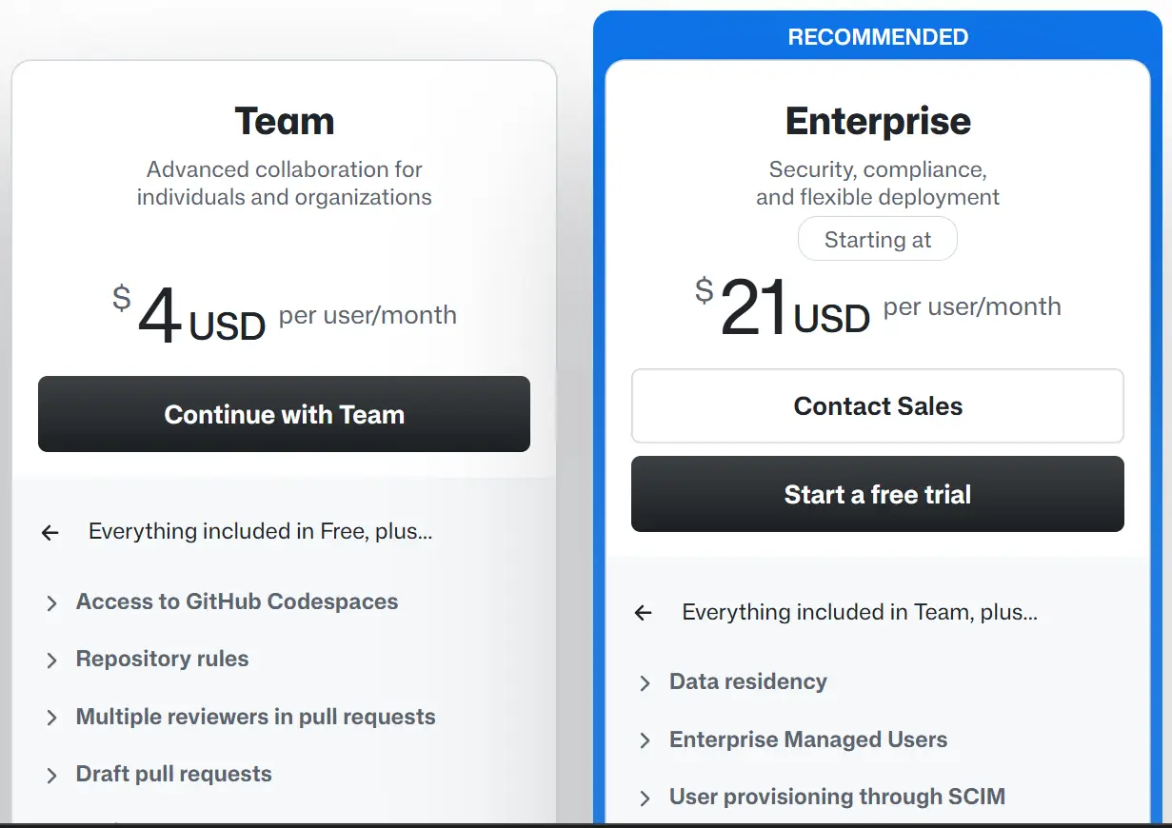
Task: Expand chevron for Access to GitHub Codespaces
Action: (51, 603)
